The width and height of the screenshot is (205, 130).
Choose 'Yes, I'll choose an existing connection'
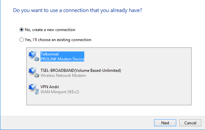[21, 40]
